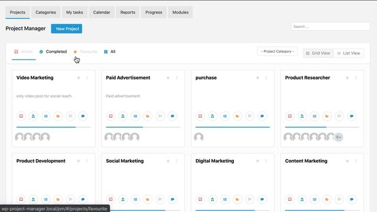Open three-dot menu on Digital Marketing card
Image resolution: width=377 pixels, height=212 pixels.
pos(266,161)
